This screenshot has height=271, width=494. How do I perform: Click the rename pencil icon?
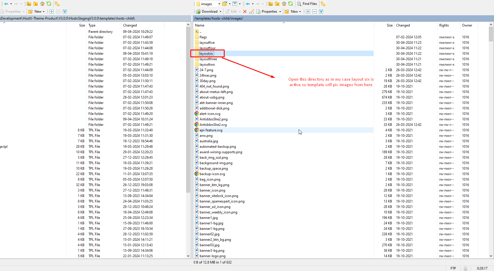(251, 12)
